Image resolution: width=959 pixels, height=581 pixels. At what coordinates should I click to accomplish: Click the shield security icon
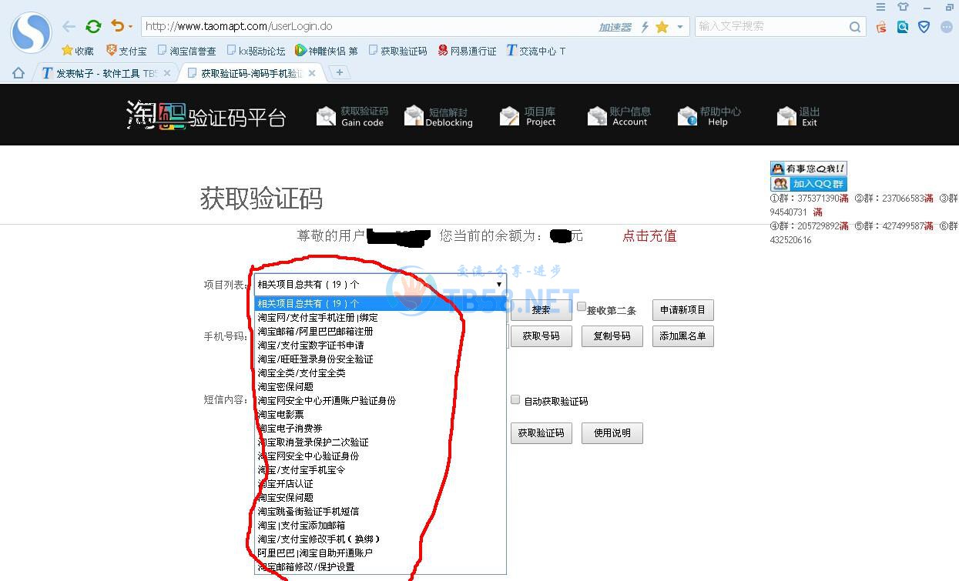pos(924,27)
